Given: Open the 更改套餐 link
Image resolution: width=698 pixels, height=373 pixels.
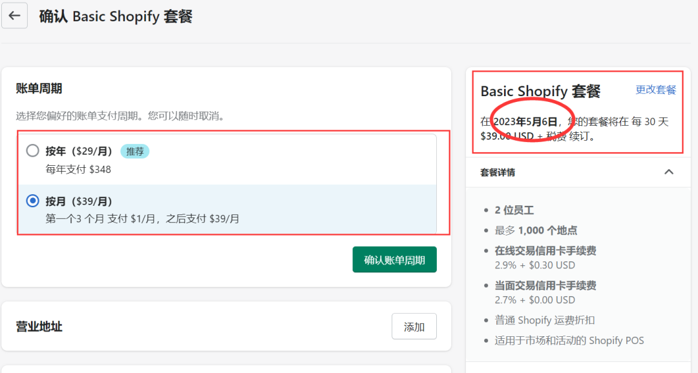Looking at the screenshot, I should [656, 90].
